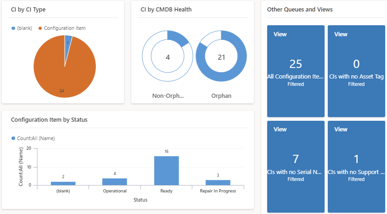Toggle the Count:All (Name) legend series
This screenshot has width=387, height=214.
[14, 138]
